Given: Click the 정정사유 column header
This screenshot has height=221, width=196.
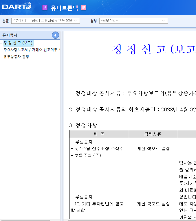Looking at the screenshot, I should click(x=153, y=134).
